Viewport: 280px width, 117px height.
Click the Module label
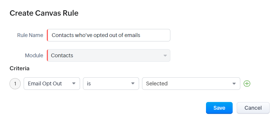coord(34,56)
